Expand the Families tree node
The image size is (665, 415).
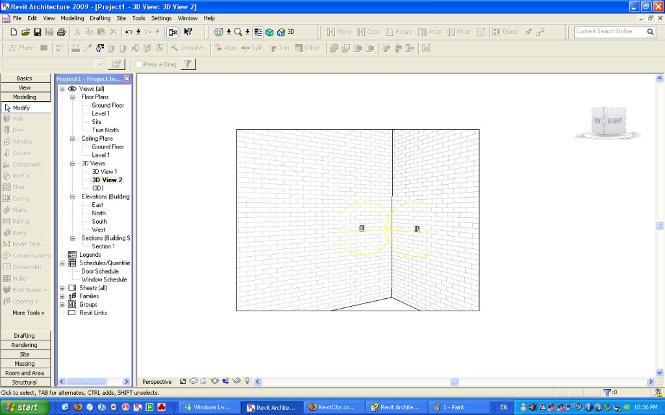(62, 296)
